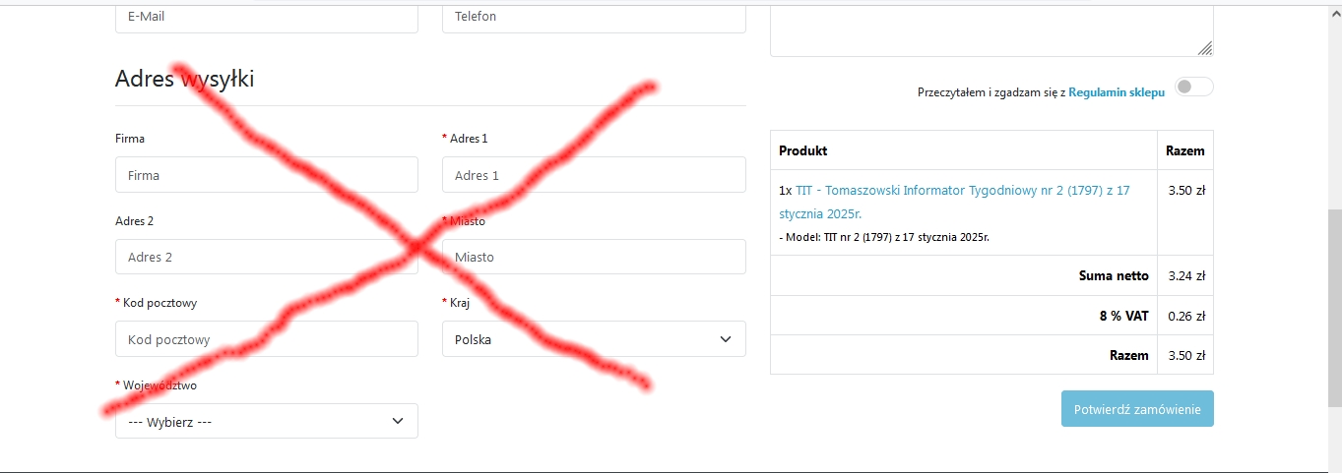Open the Kraj dropdown showing Polska
The width and height of the screenshot is (1342, 473).
coord(594,339)
